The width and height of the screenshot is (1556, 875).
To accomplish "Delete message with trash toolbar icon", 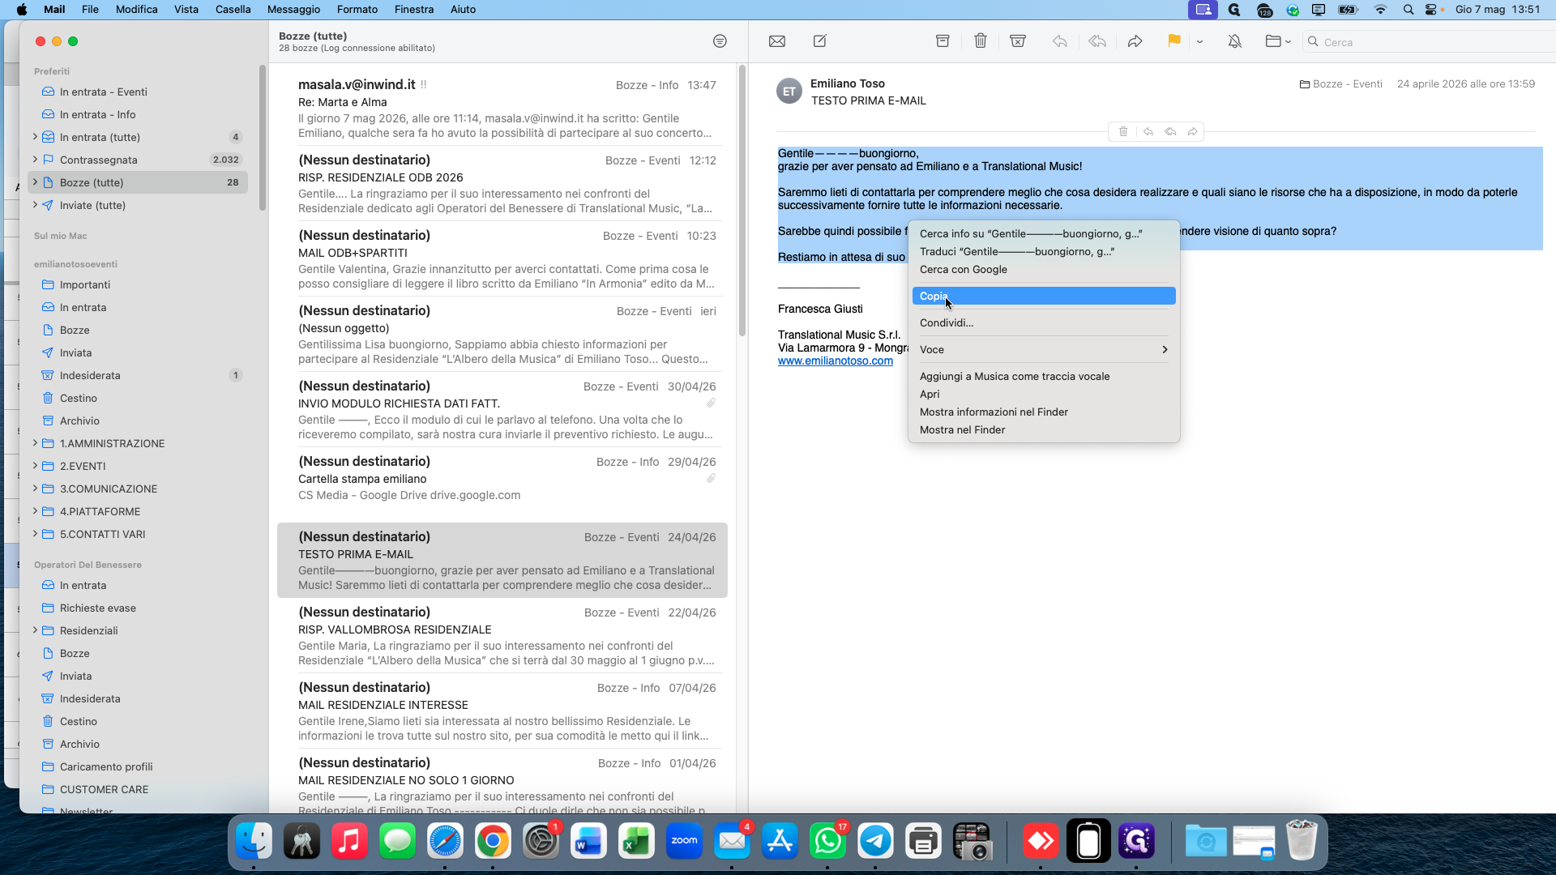I will pos(980,41).
